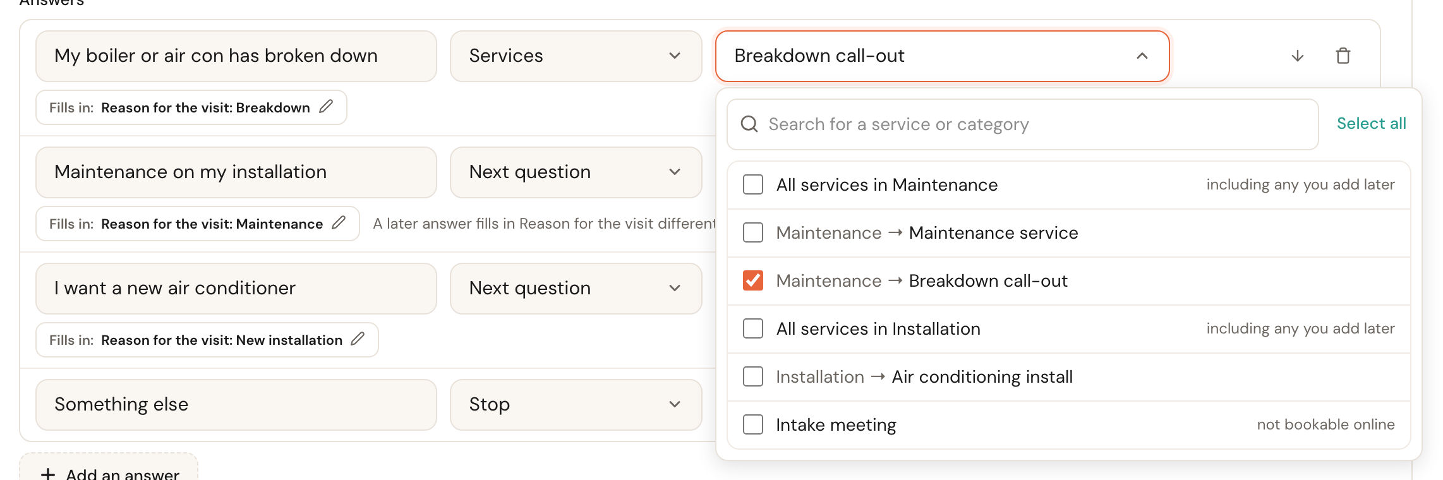Screen dimensions: 1443x480
Task: Click 'including any you add later' beside Maintenance
Action: [x=1300, y=184]
